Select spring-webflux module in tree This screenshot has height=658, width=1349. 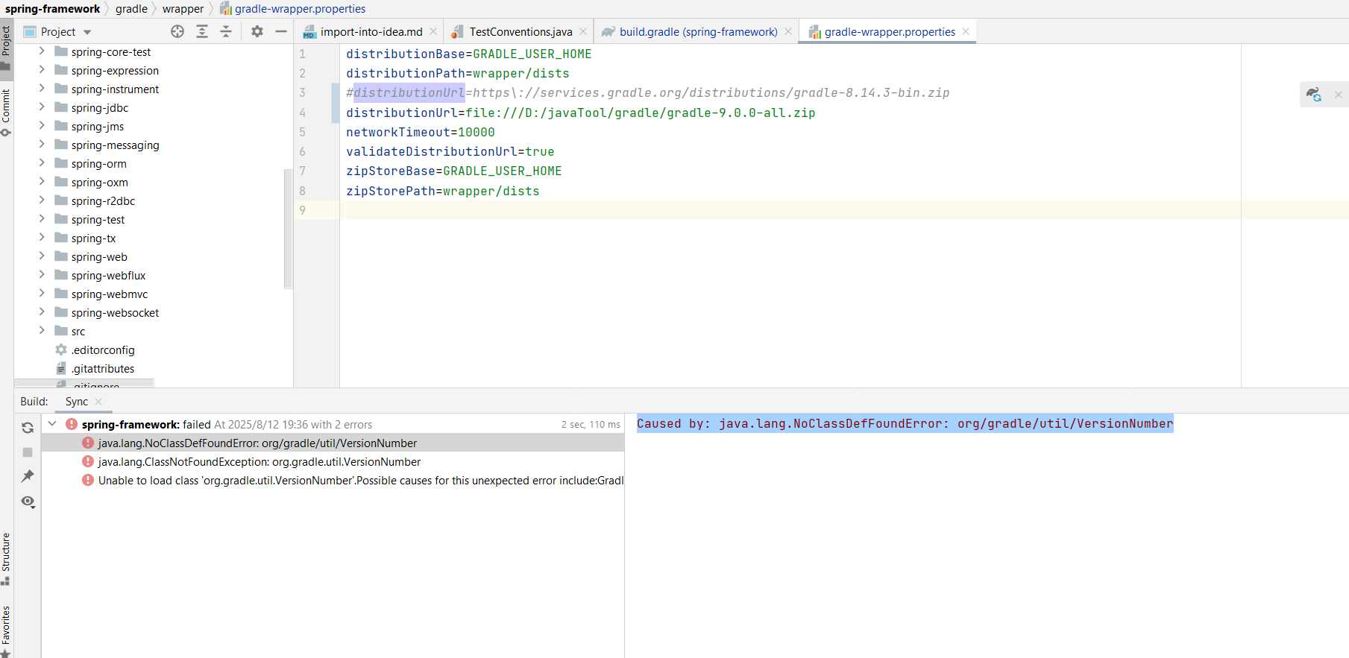click(x=108, y=276)
